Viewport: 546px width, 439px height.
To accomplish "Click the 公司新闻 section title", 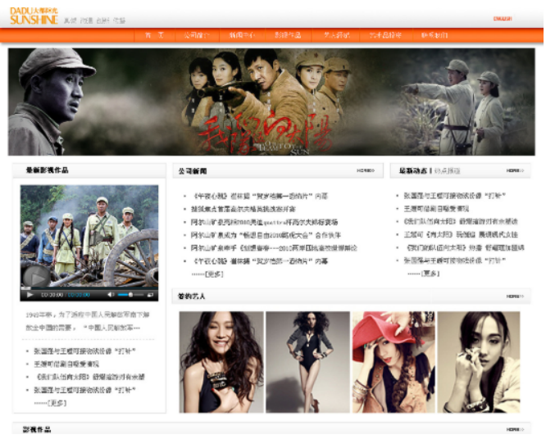I will point(193,171).
